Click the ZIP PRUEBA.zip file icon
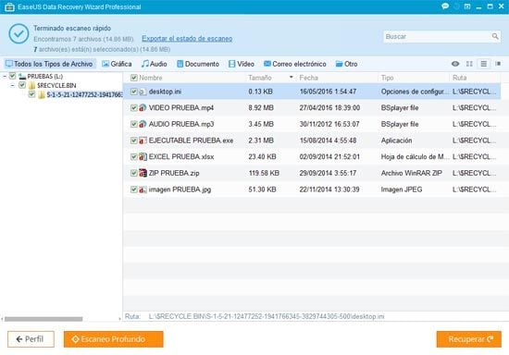 (143, 173)
